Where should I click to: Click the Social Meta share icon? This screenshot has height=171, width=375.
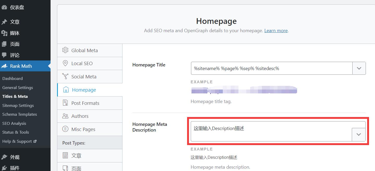(65, 77)
